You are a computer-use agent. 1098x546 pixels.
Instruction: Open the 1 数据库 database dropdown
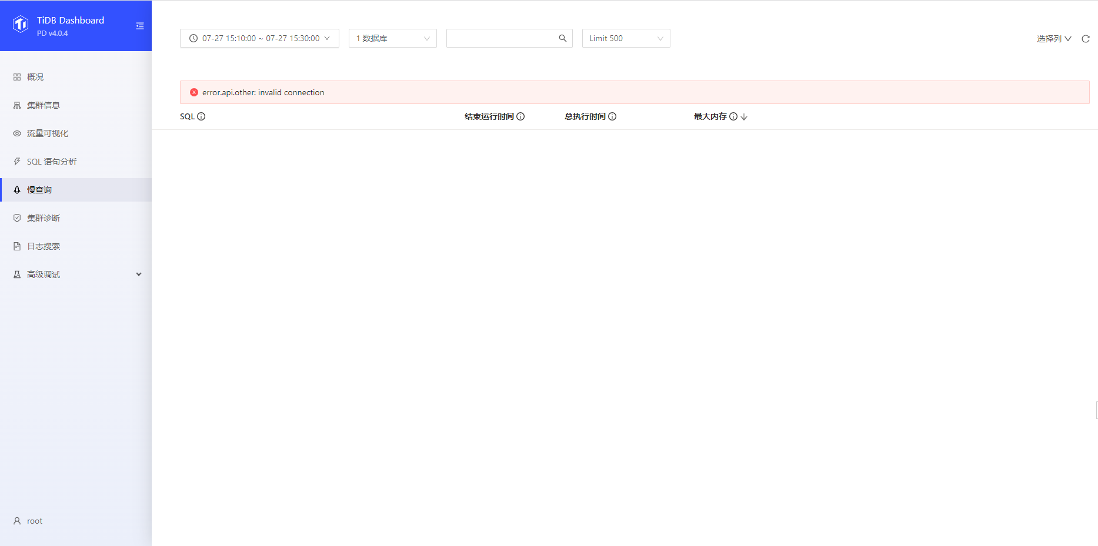[393, 38]
